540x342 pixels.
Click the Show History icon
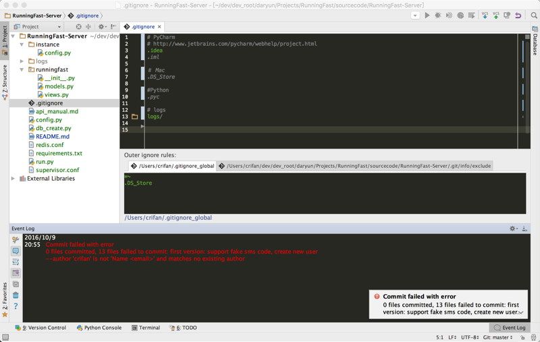[507, 15]
